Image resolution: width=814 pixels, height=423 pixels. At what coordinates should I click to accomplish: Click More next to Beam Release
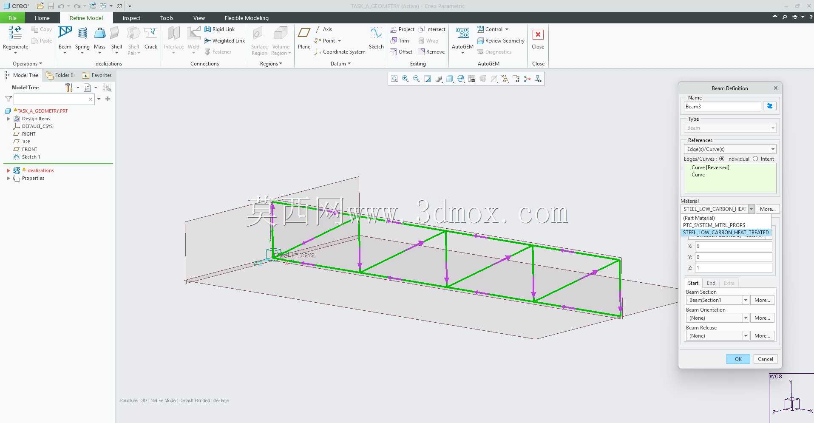click(762, 336)
